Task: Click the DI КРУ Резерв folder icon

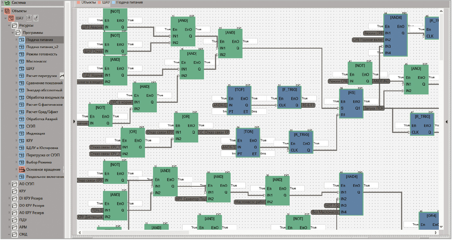Action: 14,198
